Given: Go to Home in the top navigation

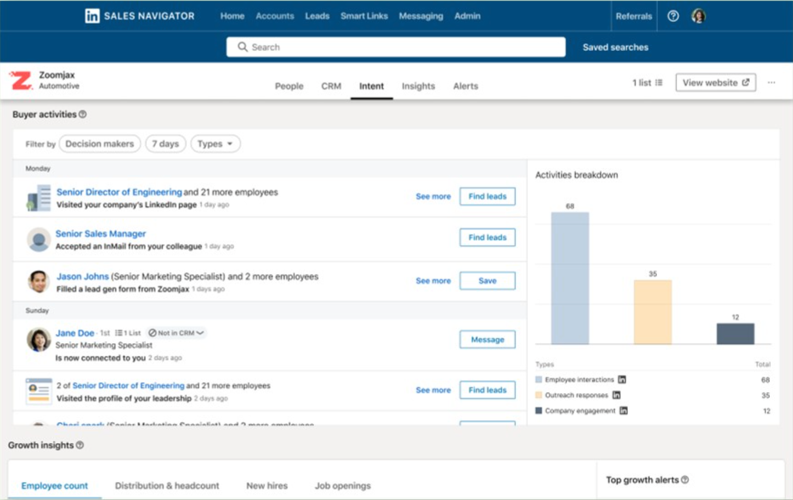Looking at the screenshot, I should point(233,16).
